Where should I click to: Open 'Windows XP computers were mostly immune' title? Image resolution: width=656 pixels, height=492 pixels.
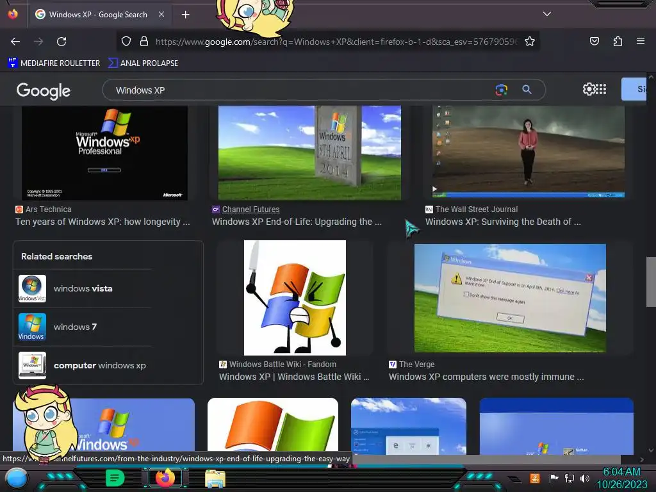coord(486,377)
